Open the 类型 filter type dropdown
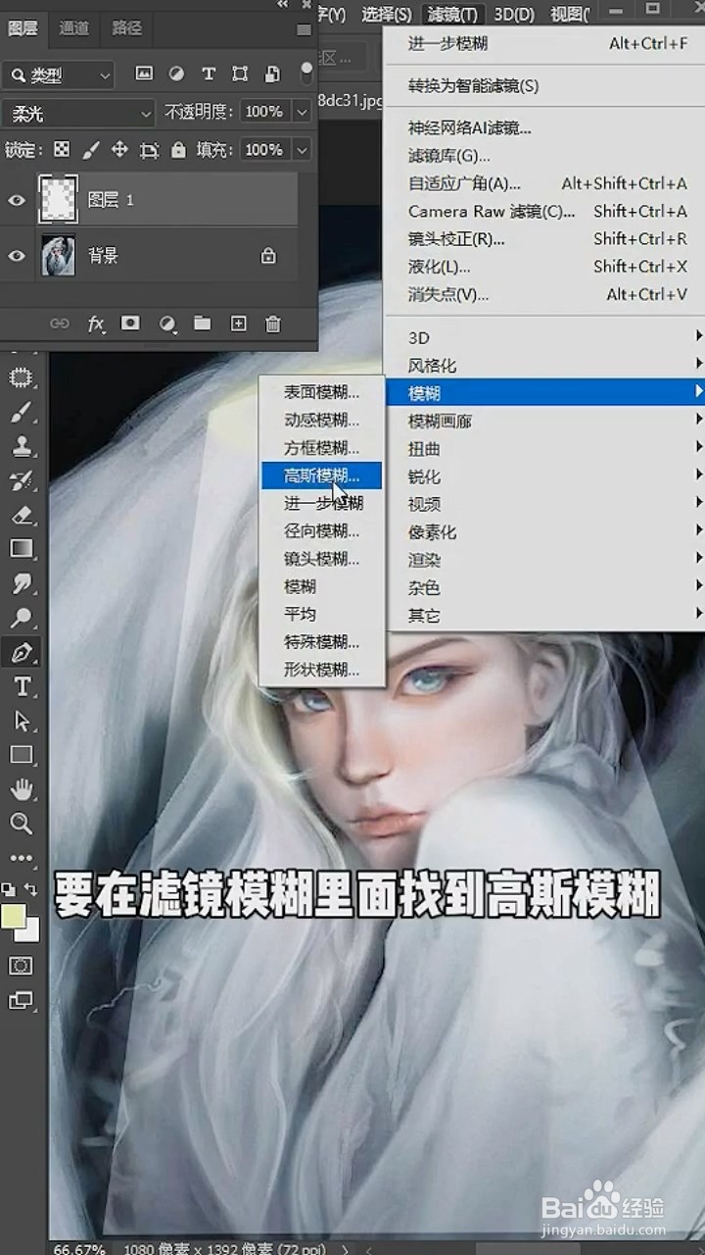This screenshot has height=1255, width=705. 59,75
